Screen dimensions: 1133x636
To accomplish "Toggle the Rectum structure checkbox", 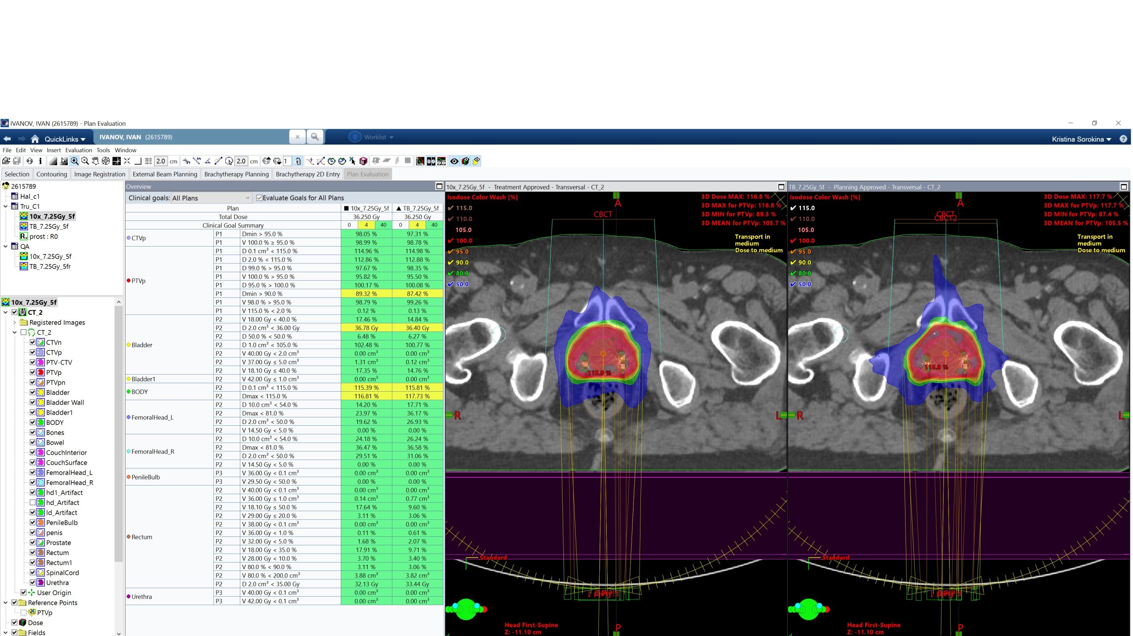I will pos(33,552).
